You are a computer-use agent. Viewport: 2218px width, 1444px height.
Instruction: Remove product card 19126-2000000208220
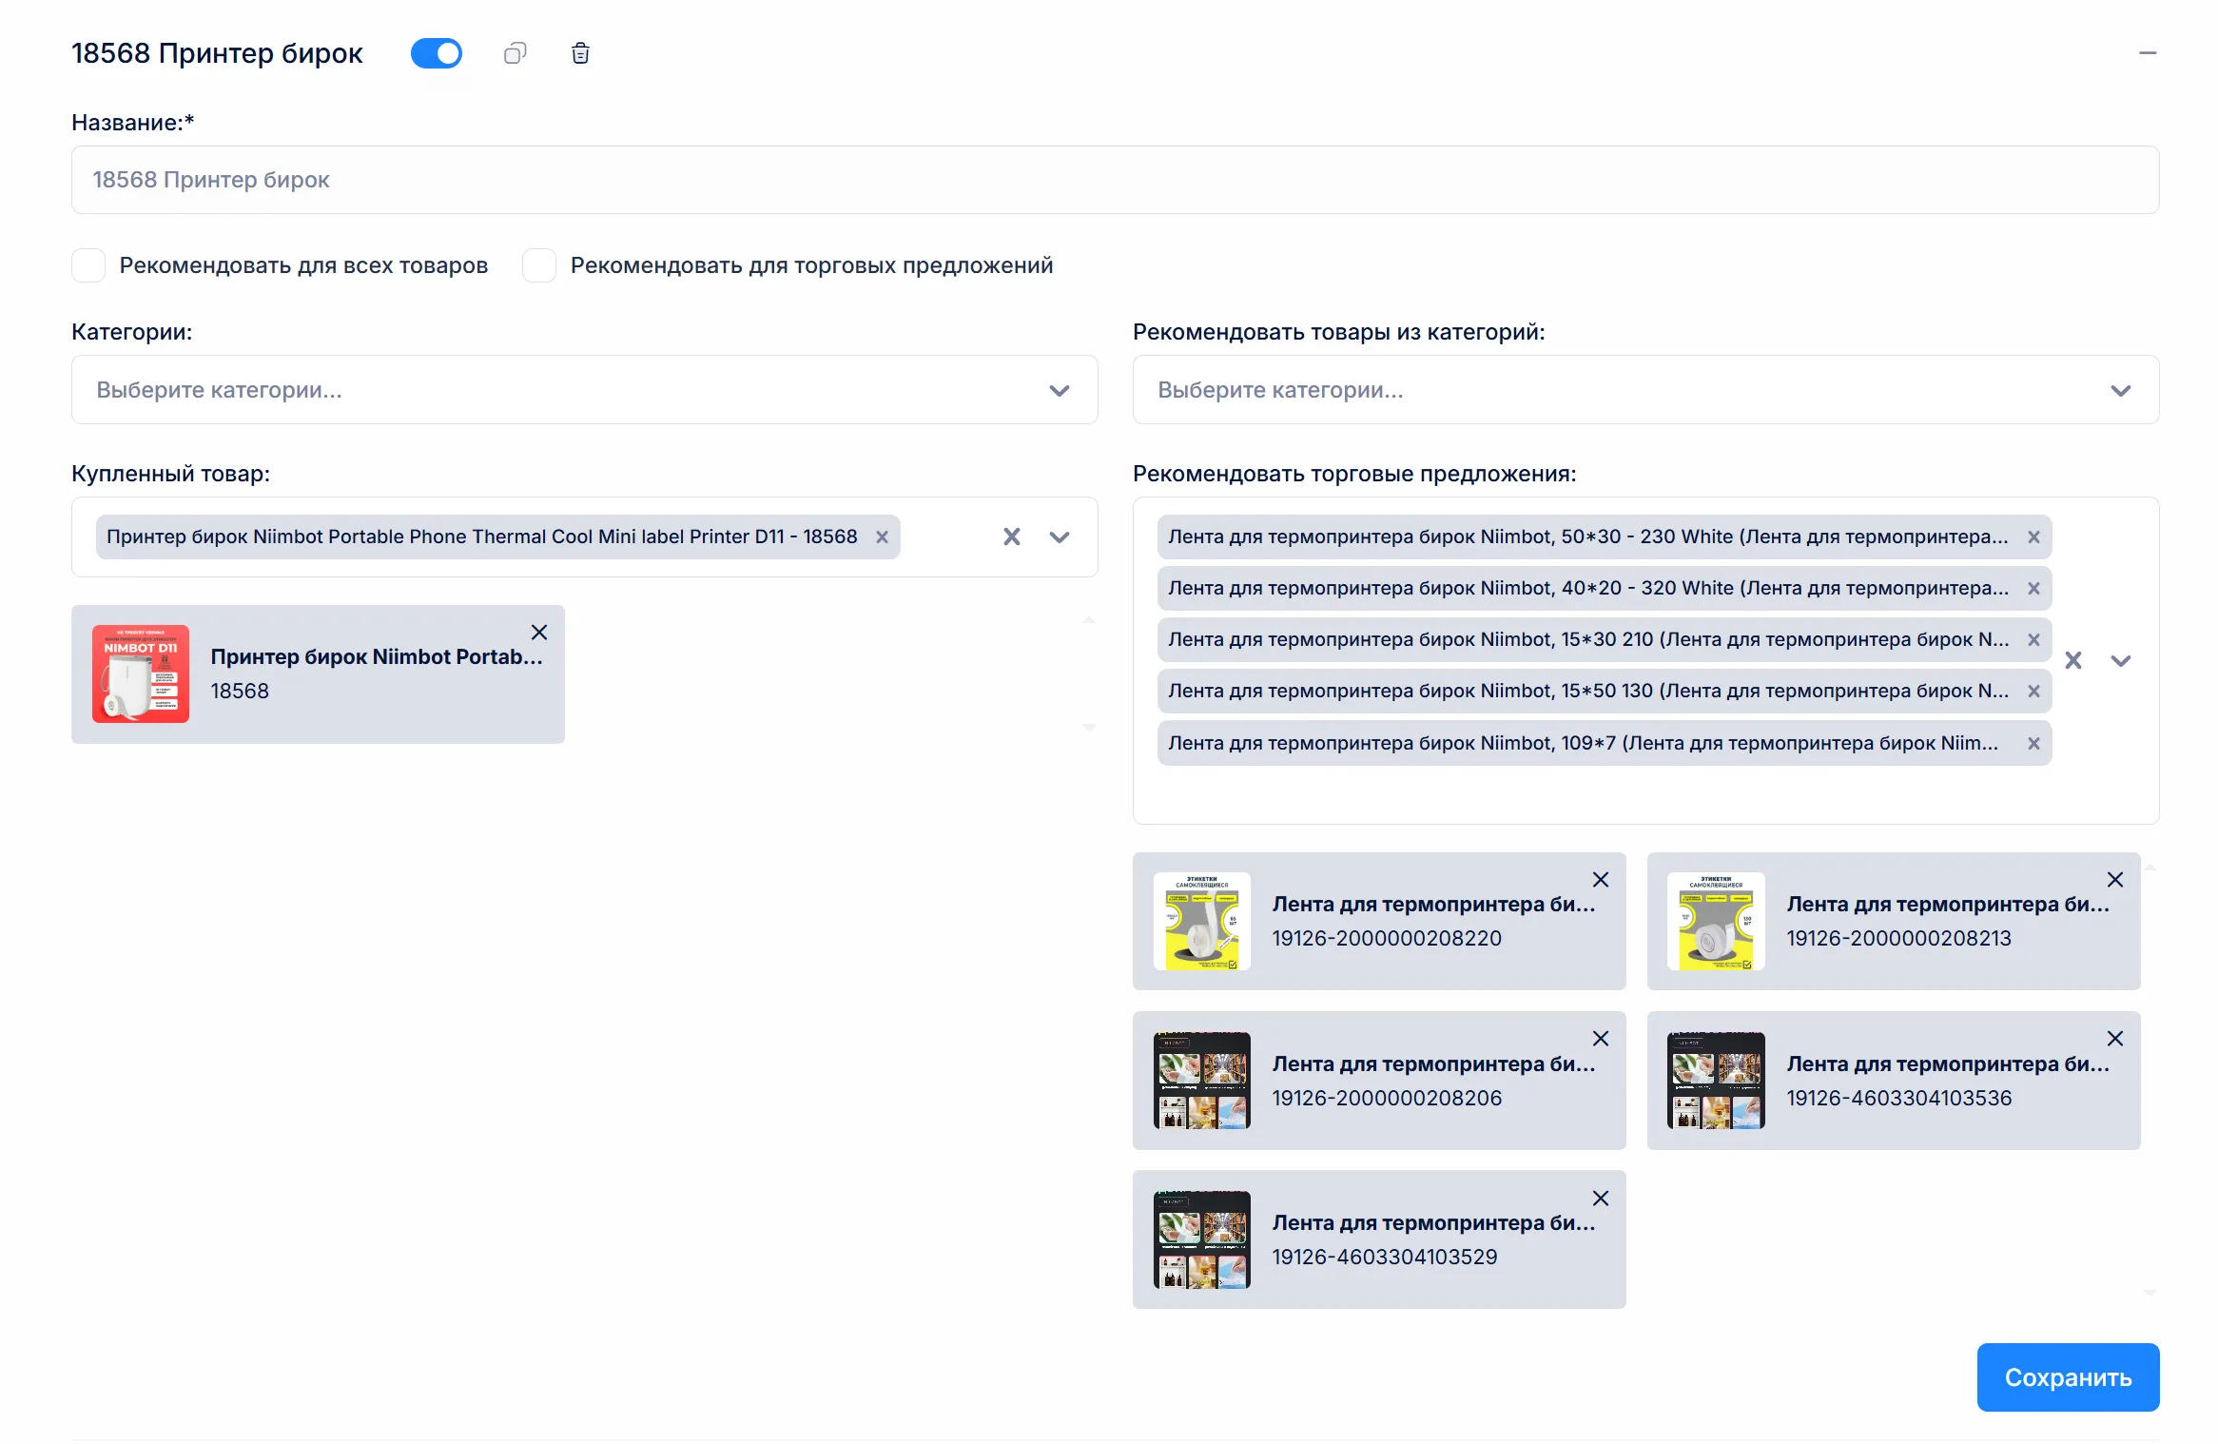click(x=1600, y=879)
